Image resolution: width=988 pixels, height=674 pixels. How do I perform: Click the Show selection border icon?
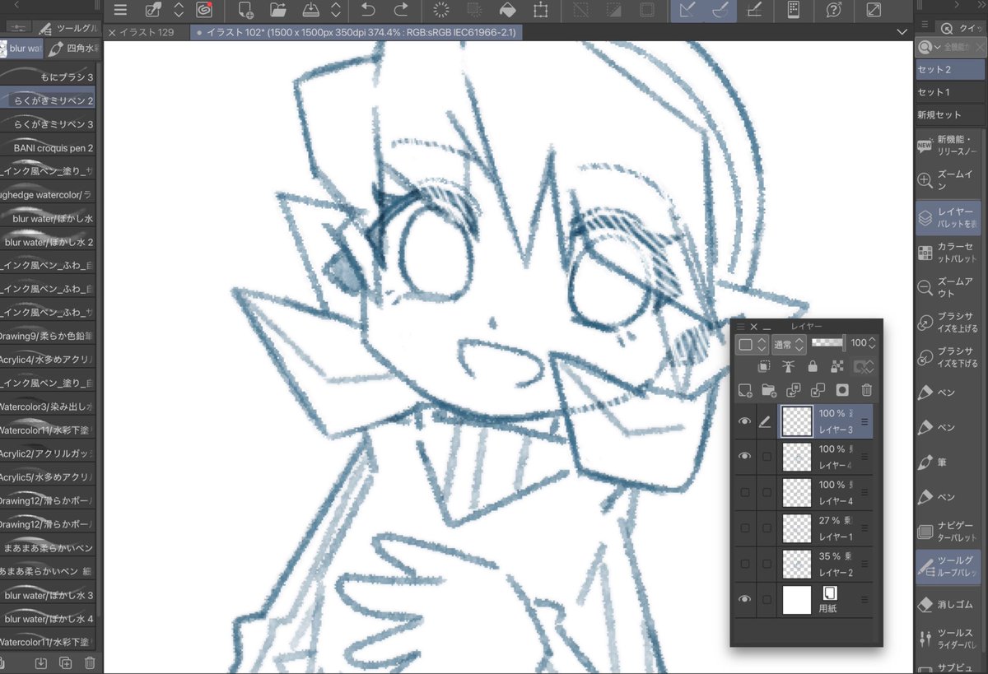click(x=647, y=10)
